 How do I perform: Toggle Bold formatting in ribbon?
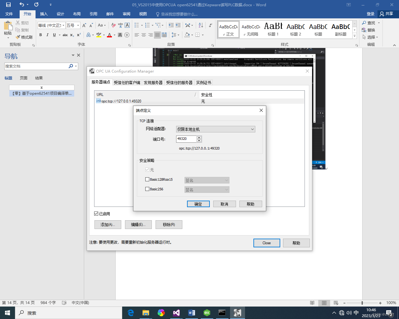41,35
